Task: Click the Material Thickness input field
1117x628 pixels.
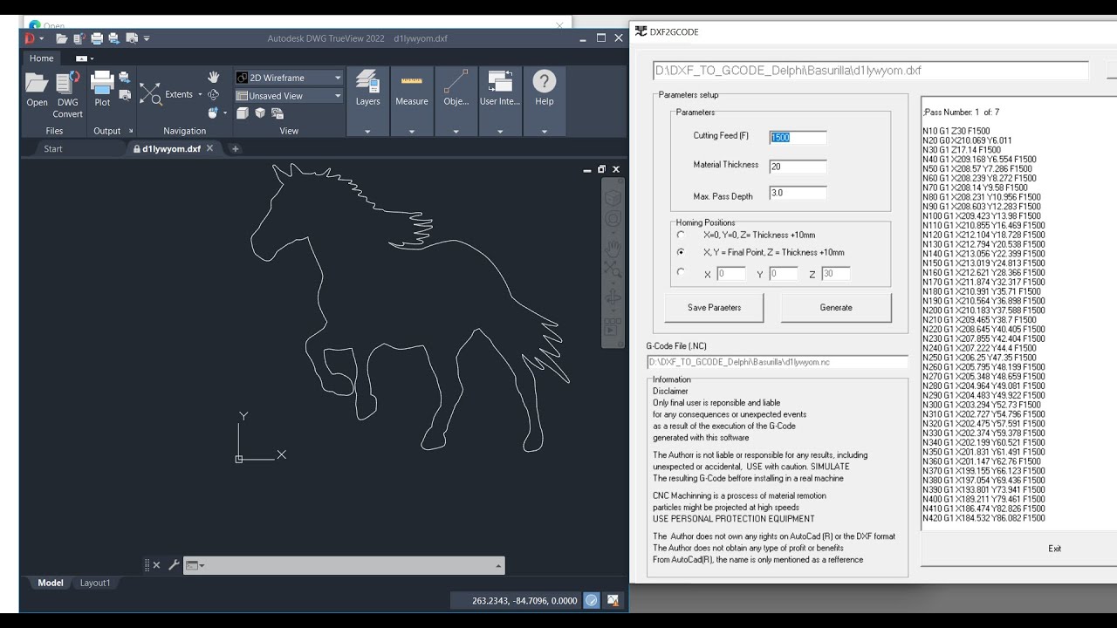Action: click(x=798, y=166)
